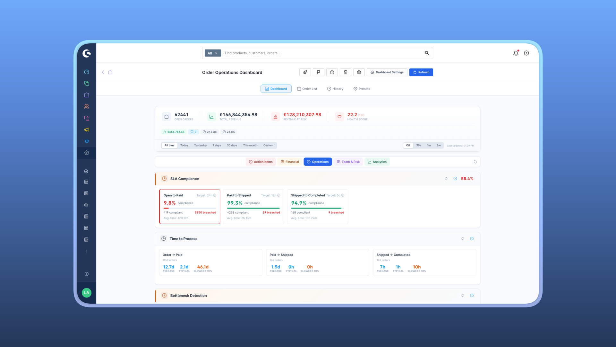The image size is (616, 347).
Task: Refresh the Time to Process section icon
Action: pos(463,239)
